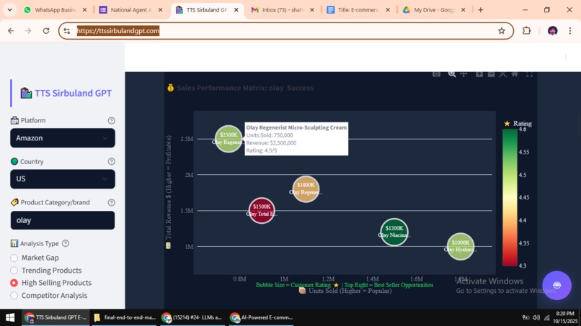This screenshot has height=326, width=581.
Task: Open a new browser tab
Action: (x=481, y=10)
